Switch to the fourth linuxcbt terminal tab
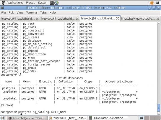Image resolution: width=161 pixels, height=120 pixels. click(138, 19)
